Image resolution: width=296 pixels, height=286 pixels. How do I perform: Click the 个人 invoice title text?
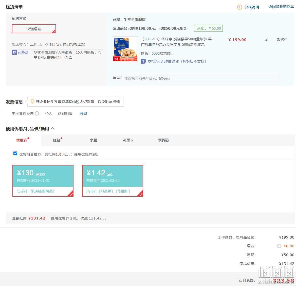pyautogui.click(x=49, y=113)
